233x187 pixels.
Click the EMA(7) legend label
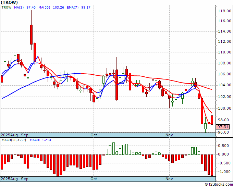[x=73, y=8]
